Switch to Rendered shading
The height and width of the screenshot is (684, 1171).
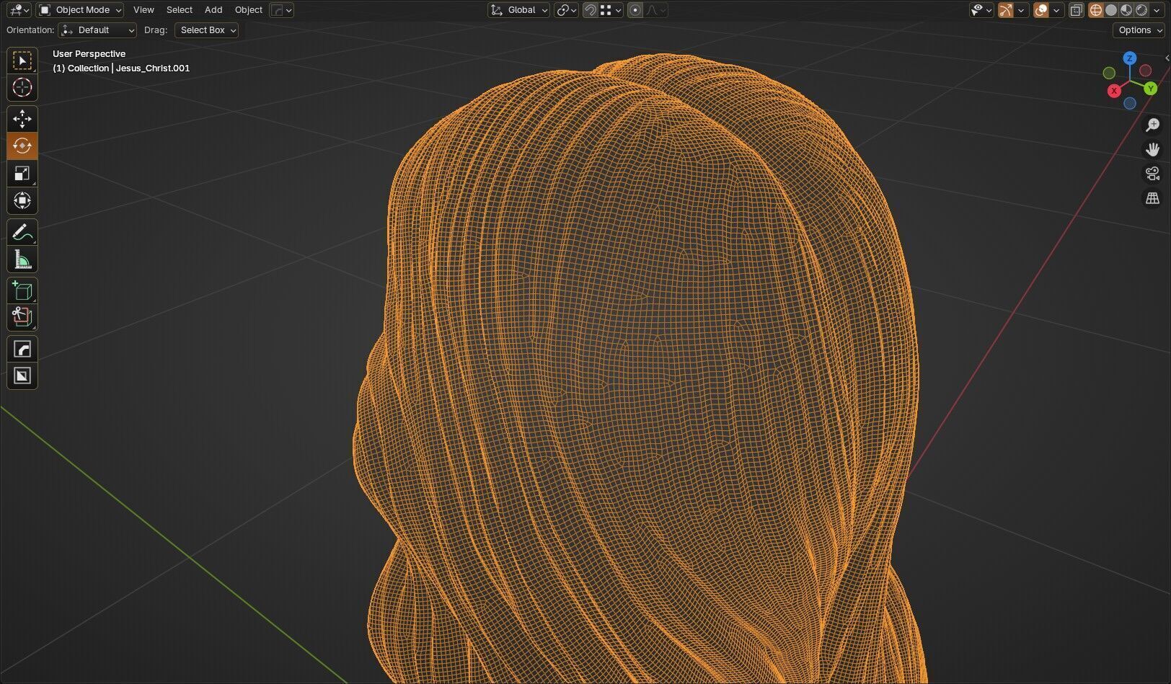point(1141,10)
